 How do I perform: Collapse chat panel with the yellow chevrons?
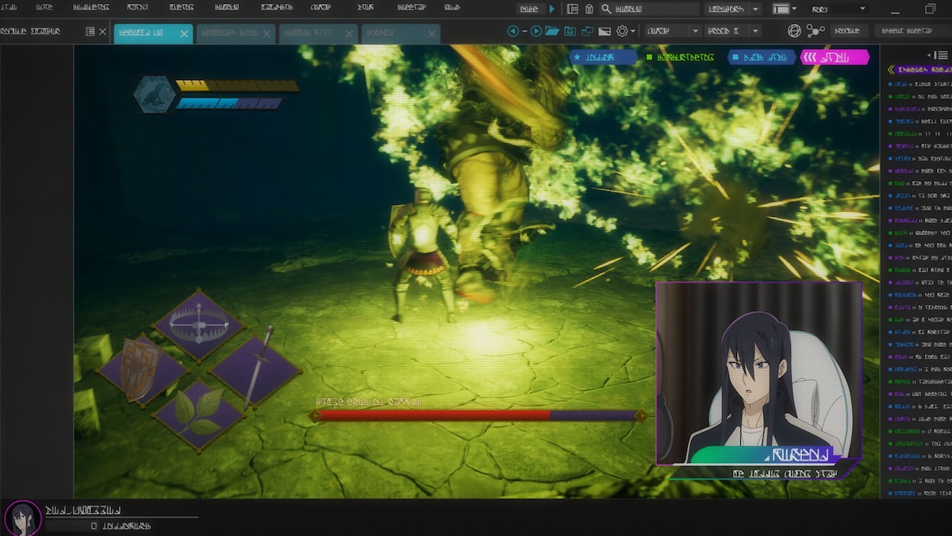[x=891, y=70]
